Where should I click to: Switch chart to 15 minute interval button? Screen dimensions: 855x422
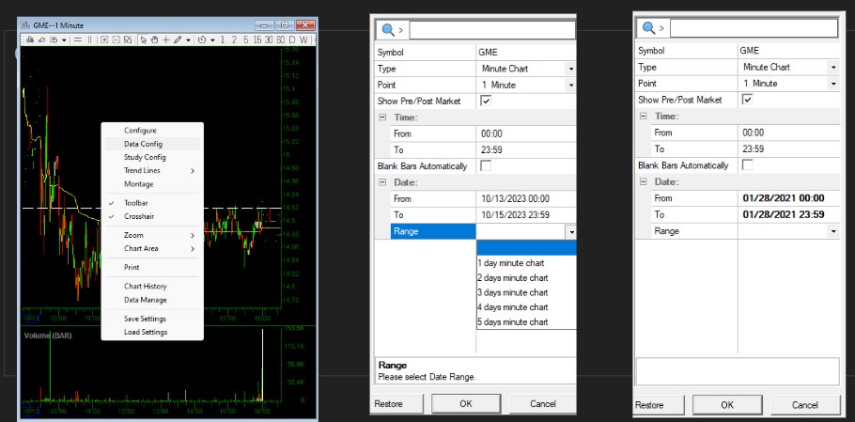click(x=257, y=39)
